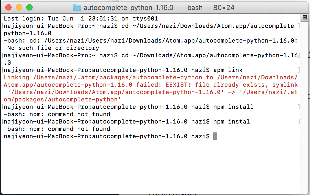Click the block cursor at the final prompt
This screenshot has width=310, height=195.
pos(215,136)
